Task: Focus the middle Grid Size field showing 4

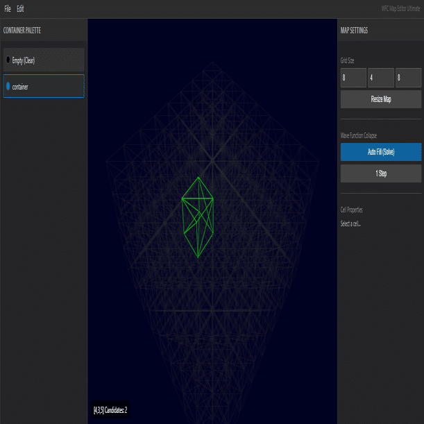Action: (x=381, y=78)
